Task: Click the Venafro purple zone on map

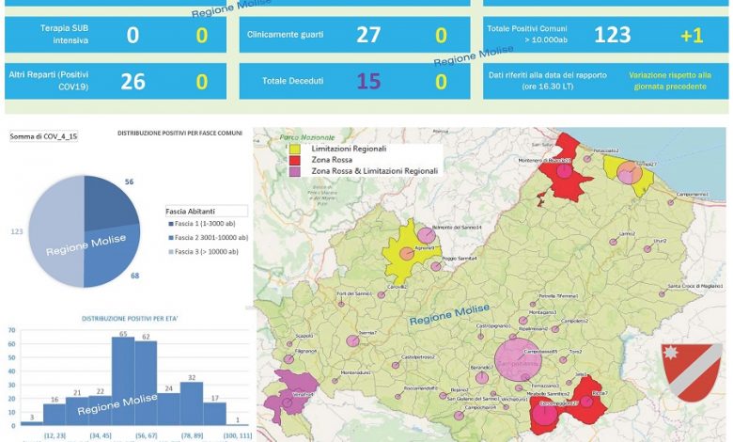Action: pyautogui.click(x=289, y=395)
